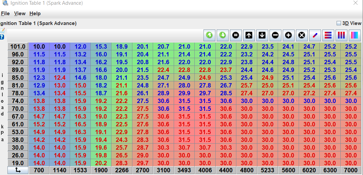Select the 7000 RPM column header
The height and width of the screenshot is (175, 363).
point(350,171)
